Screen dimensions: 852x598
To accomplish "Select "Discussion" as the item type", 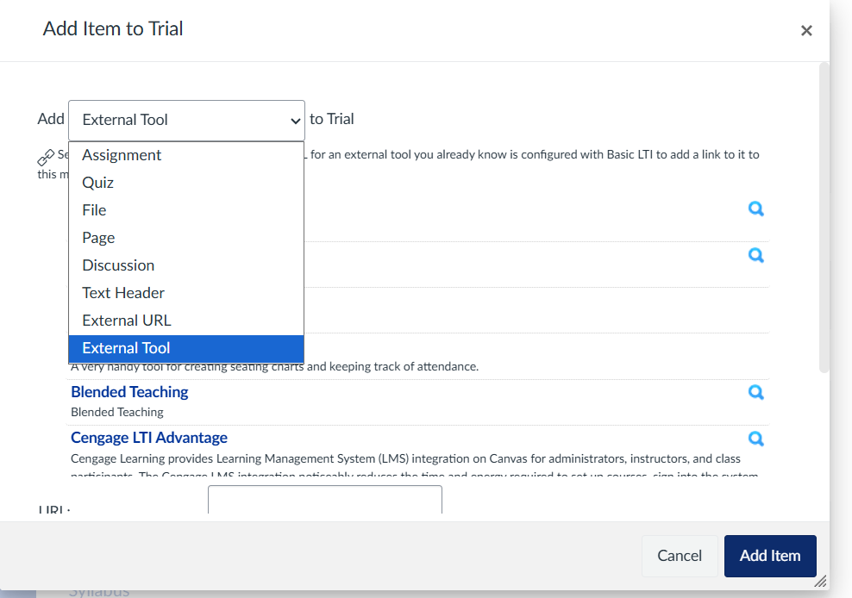I will pos(118,265).
